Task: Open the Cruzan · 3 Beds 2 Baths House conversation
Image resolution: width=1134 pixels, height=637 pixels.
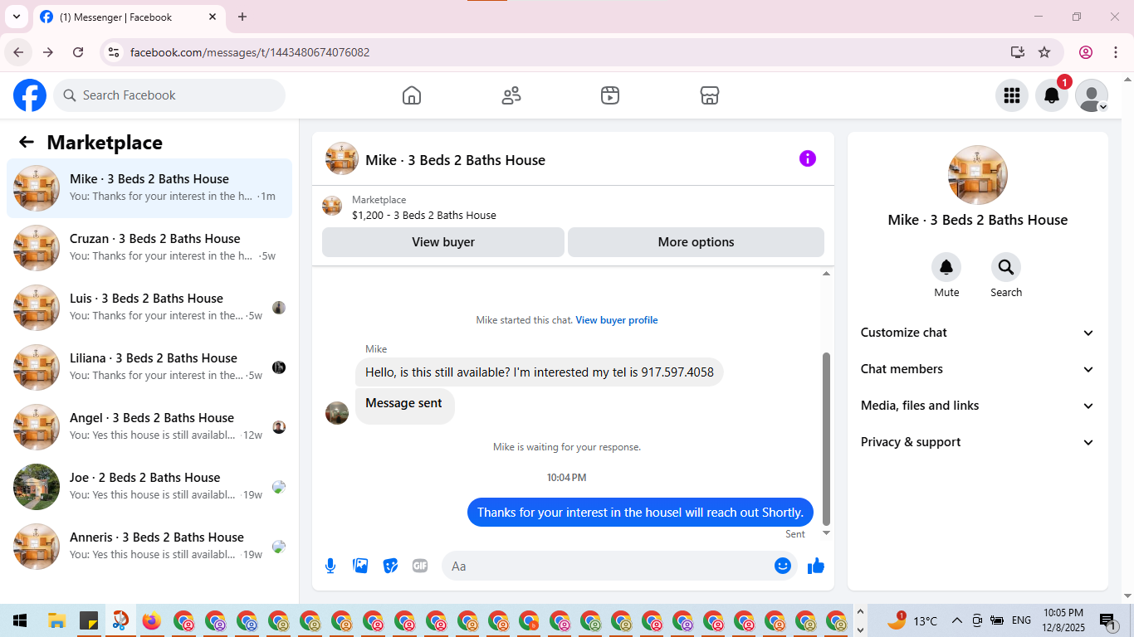Action: pyautogui.click(x=149, y=248)
